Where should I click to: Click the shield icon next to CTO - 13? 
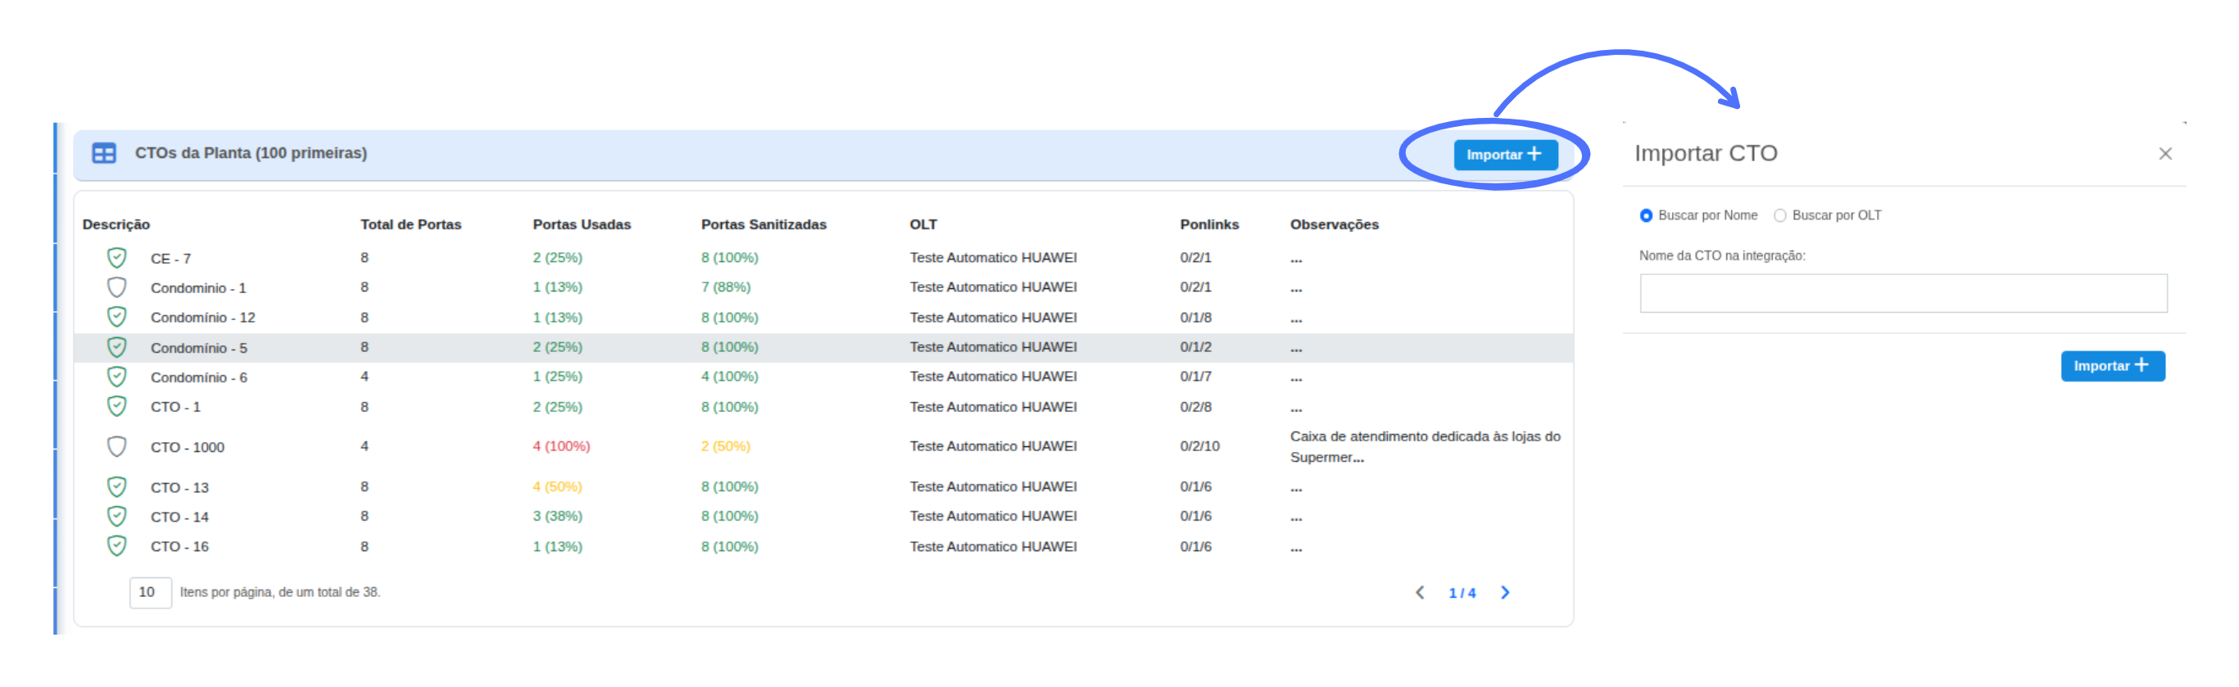coord(116,487)
